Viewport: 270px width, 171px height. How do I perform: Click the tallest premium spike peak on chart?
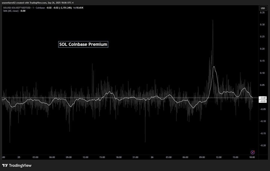point(213,20)
